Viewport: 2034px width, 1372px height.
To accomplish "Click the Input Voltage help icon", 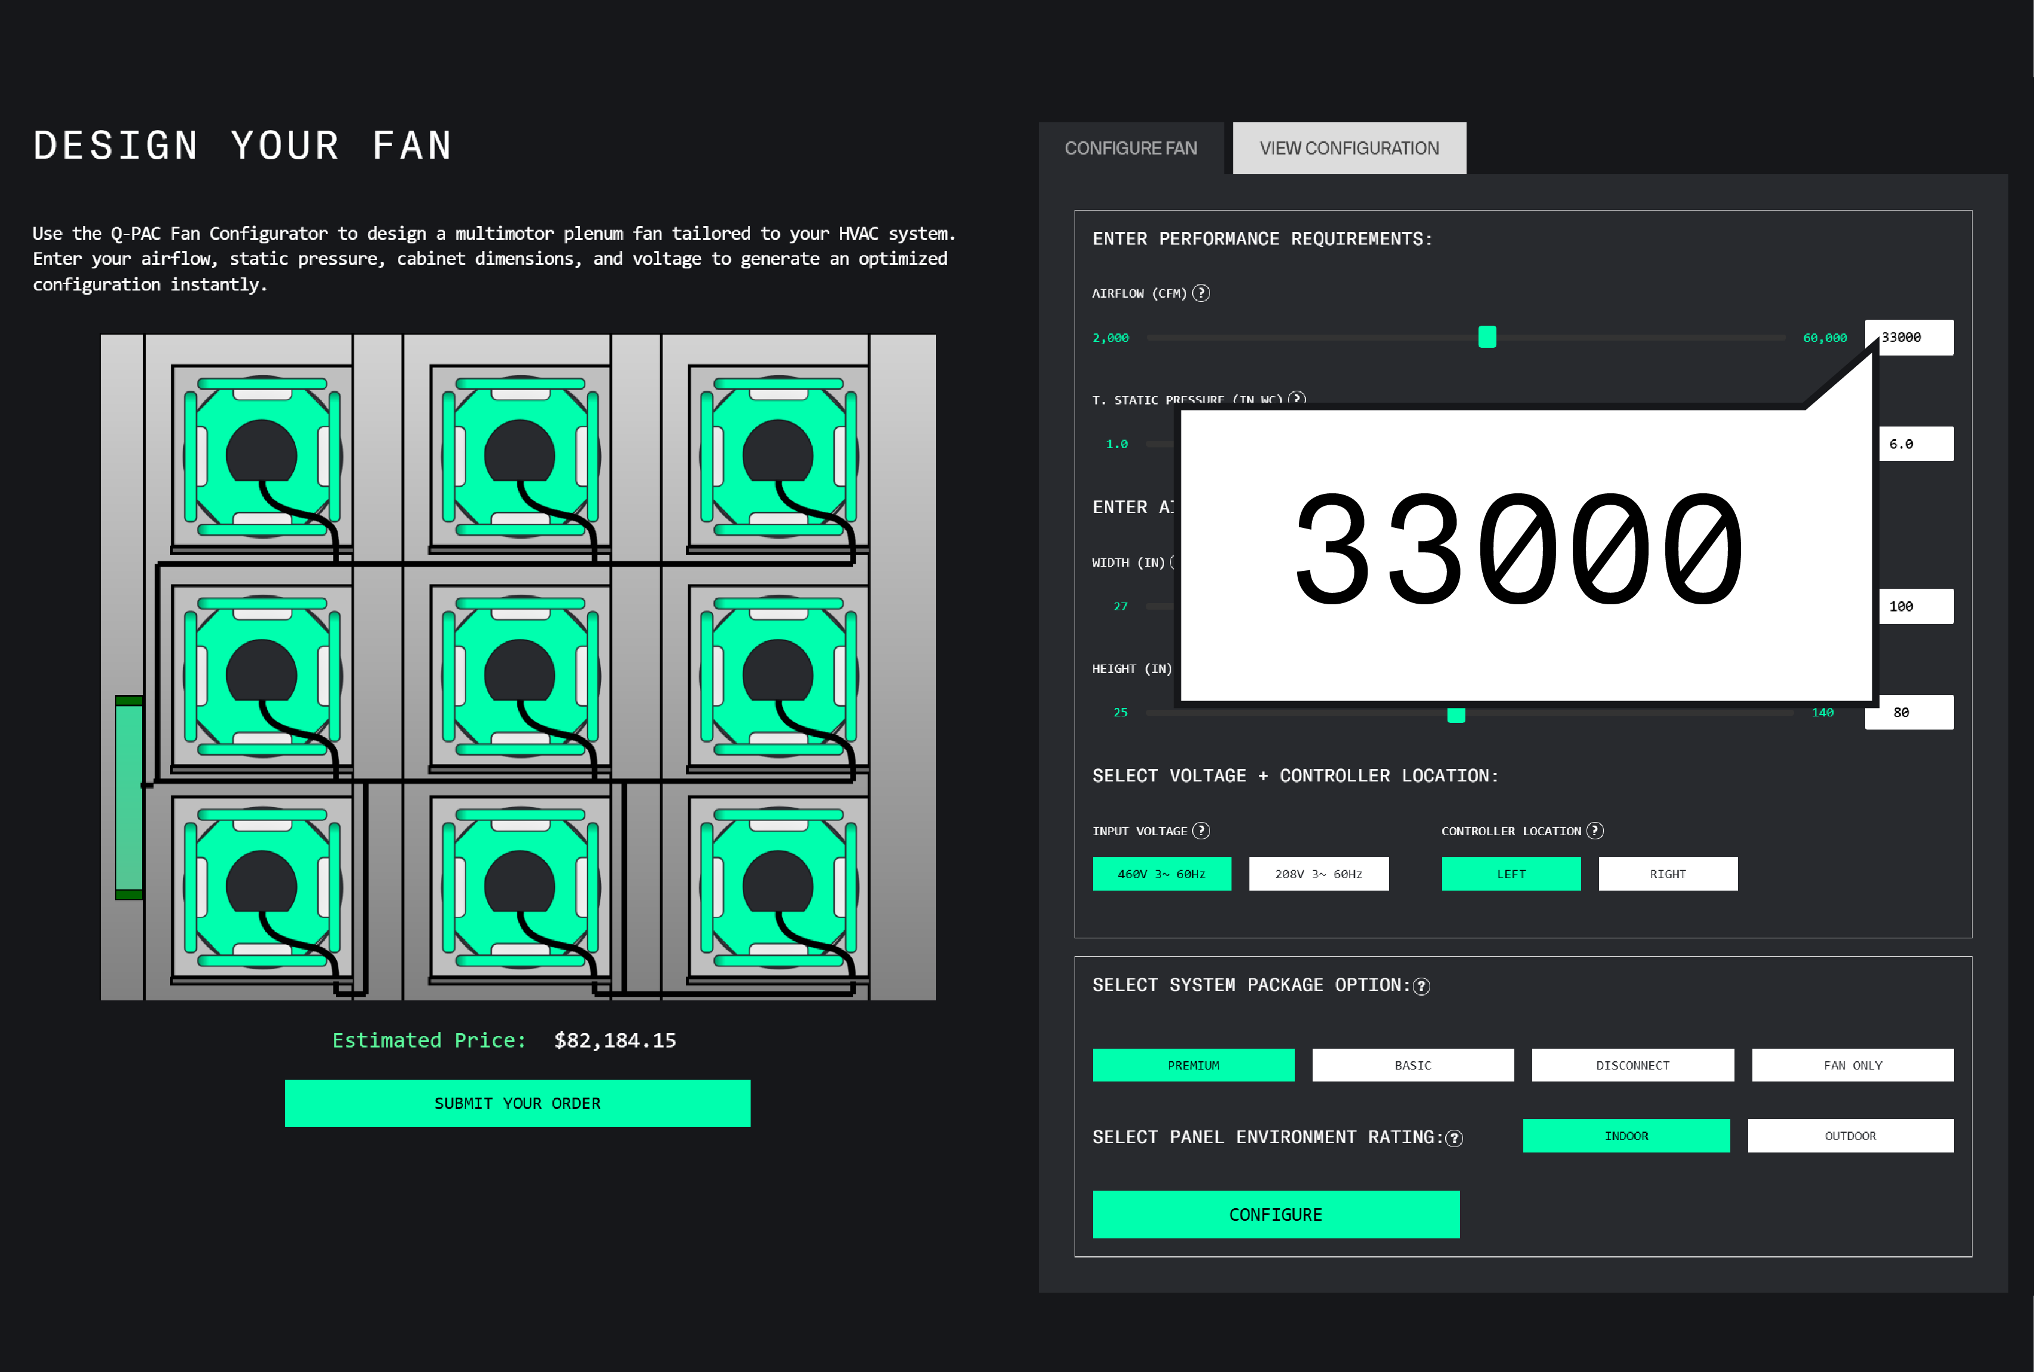I will coord(1201,830).
